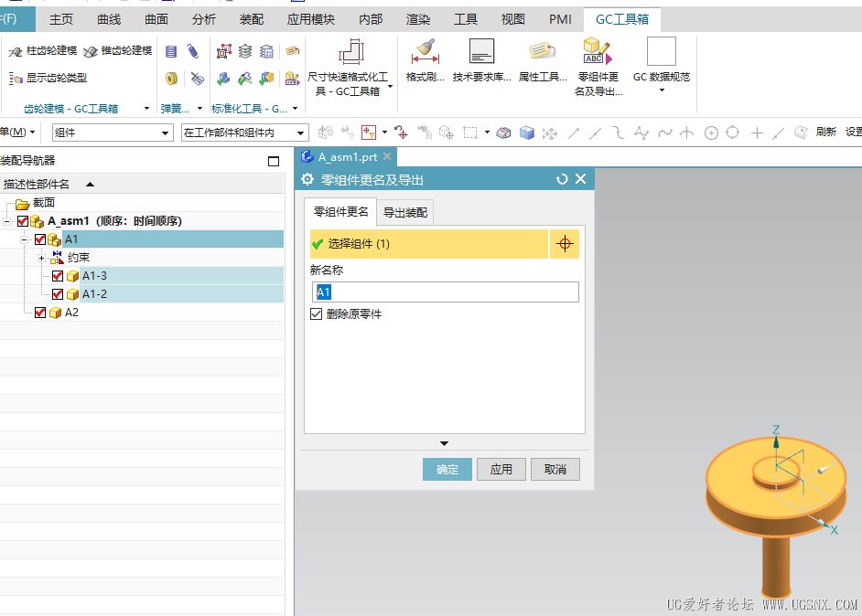Click the 新名称 text field
The width and height of the screenshot is (862, 616).
point(445,292)
